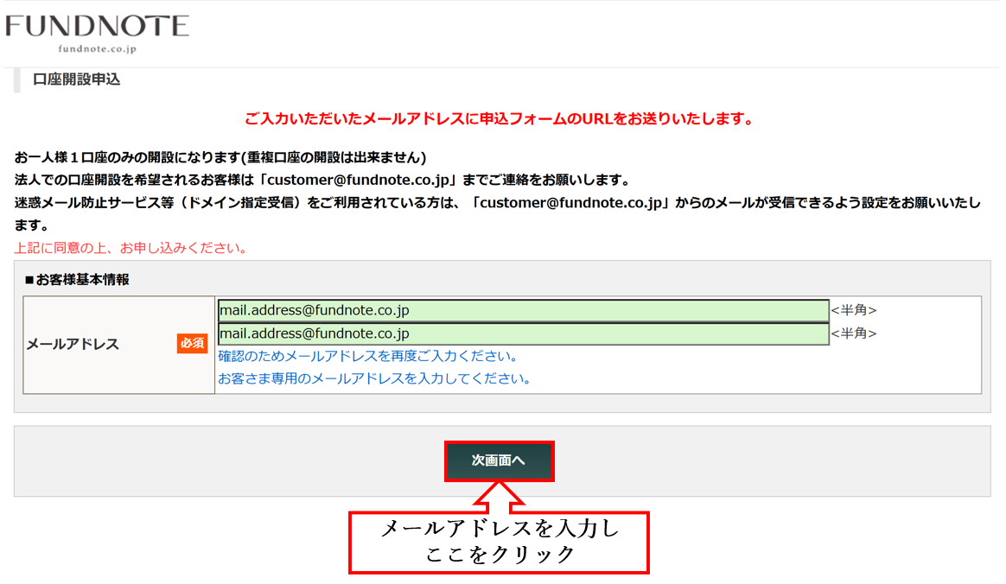Click the spam filter notice line 迷惑メール防止サービス等
Image resolution: width=1006 pixels, height=584 pixels.
[x=497, y=213]
